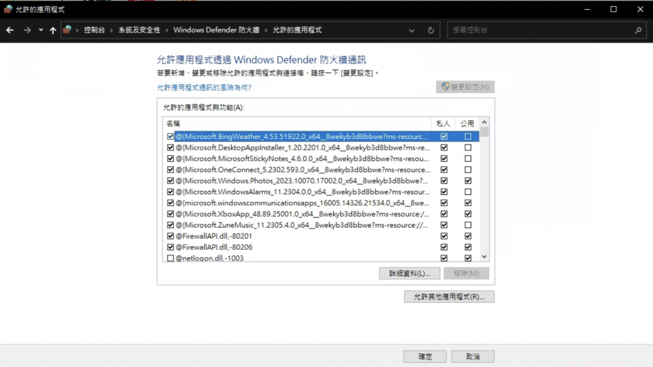Click the search magnifier icon
Image resolution: width=653 pixels, height=367 pixels.
point(638,30)
